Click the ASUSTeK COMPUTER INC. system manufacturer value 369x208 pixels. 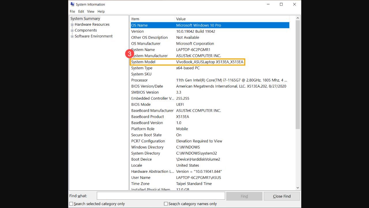point(199,55)
